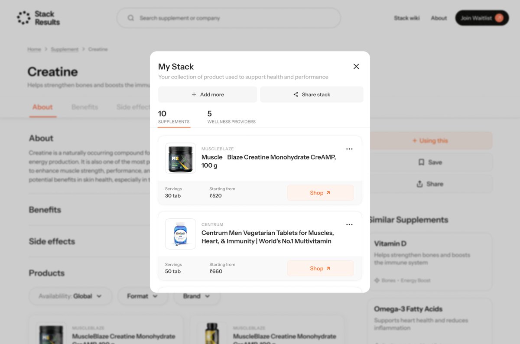The image size is (520, 344).
Task: Click the search magnifier icon
Action: click(x=130, y=18)
